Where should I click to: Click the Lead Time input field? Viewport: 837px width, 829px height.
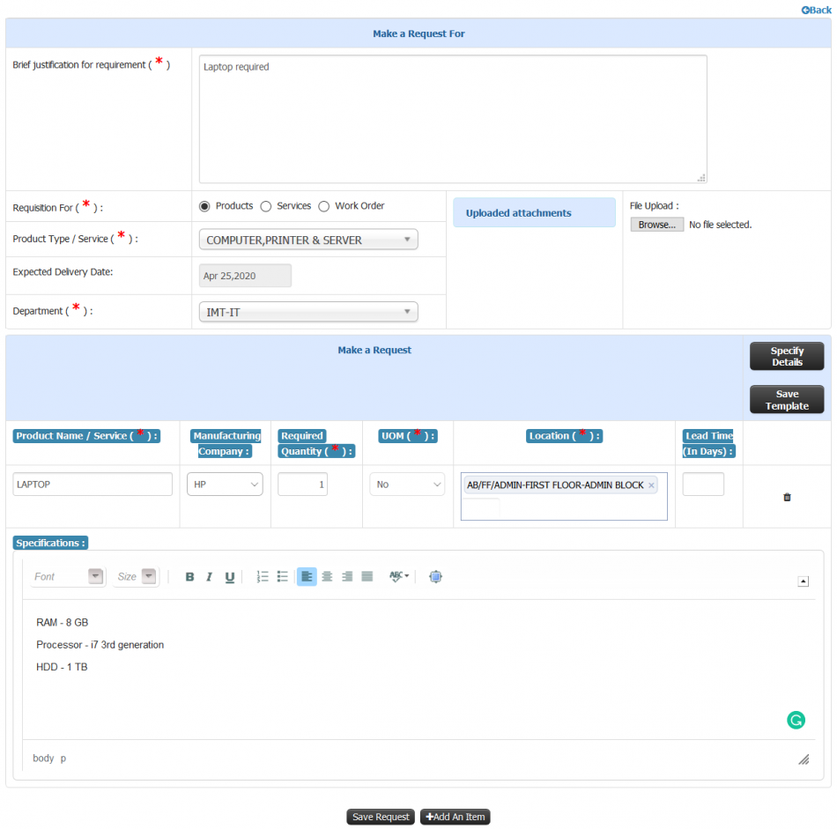pos(703,485)
